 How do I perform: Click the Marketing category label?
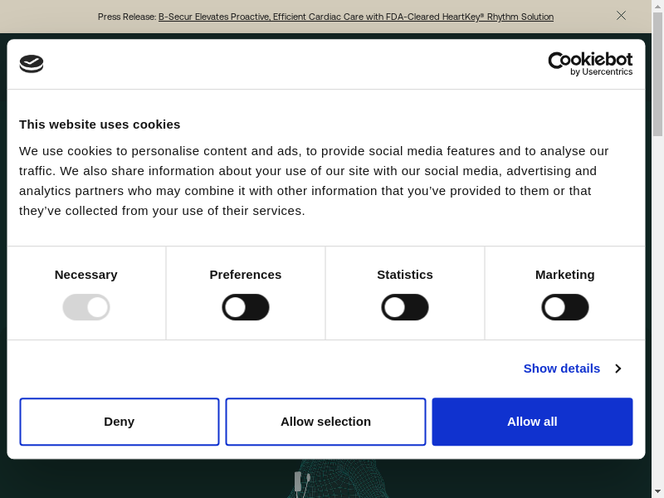pos(564,275)
